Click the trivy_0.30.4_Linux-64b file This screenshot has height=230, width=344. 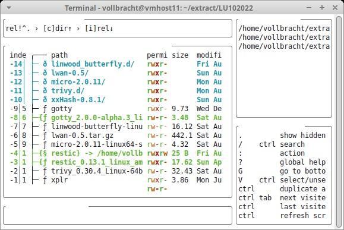116,171
